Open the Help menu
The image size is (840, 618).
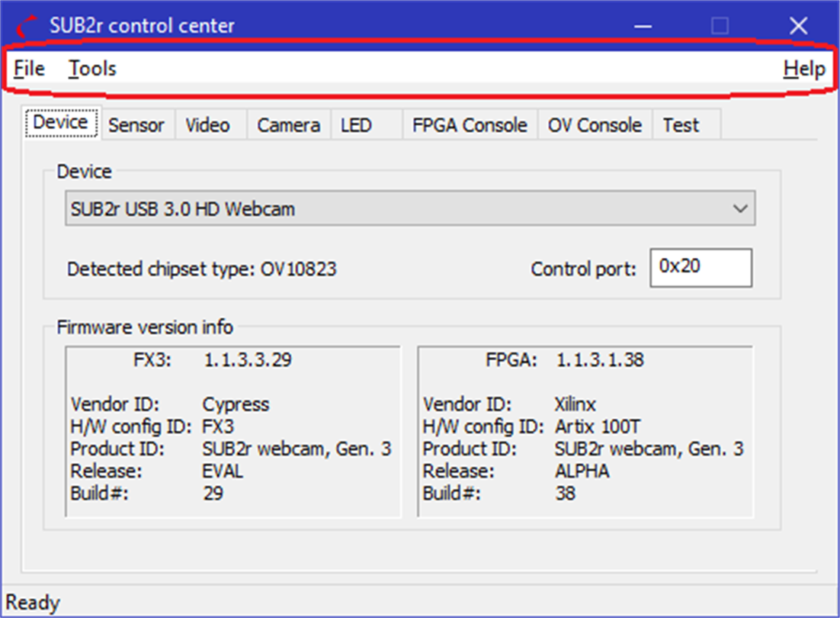803,69
